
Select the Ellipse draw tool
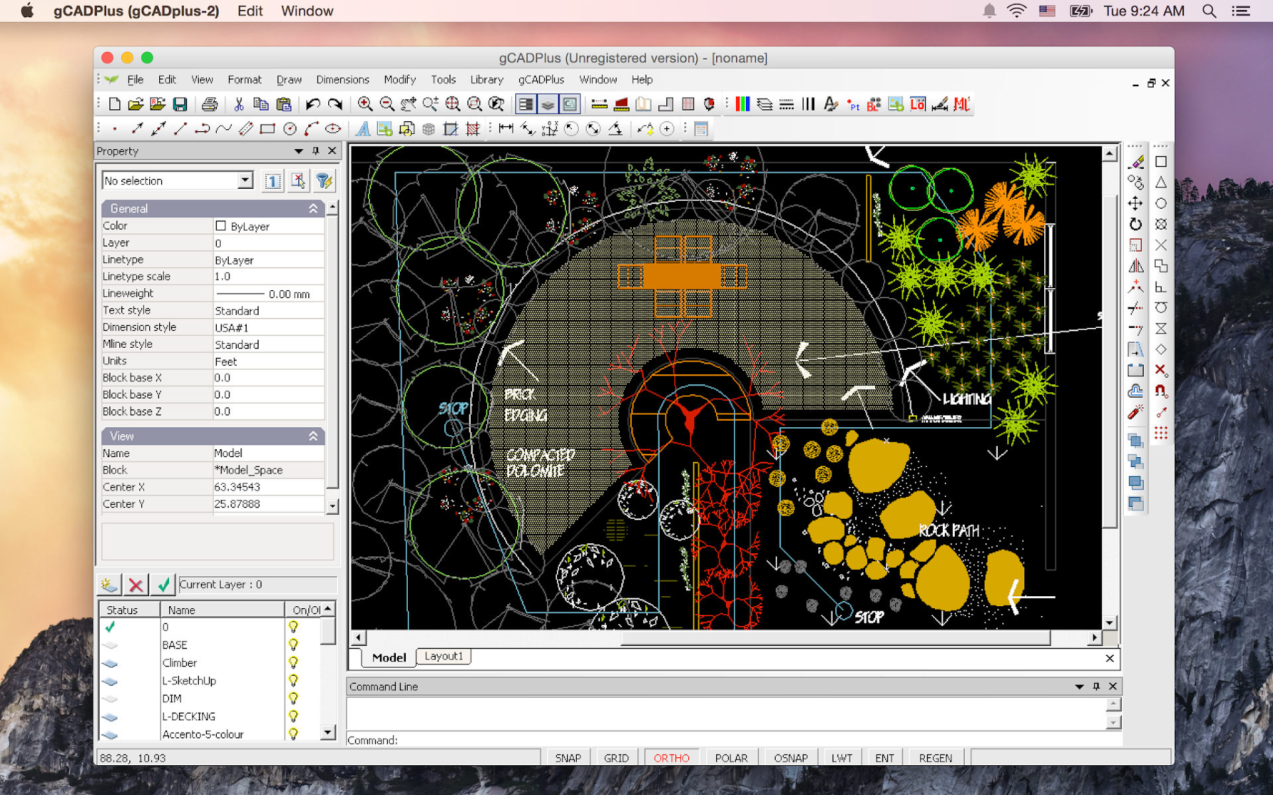[333, 129]
